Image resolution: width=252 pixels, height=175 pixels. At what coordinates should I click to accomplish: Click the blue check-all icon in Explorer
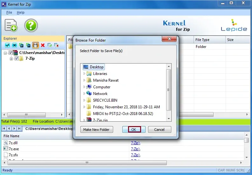pos(7,45)
